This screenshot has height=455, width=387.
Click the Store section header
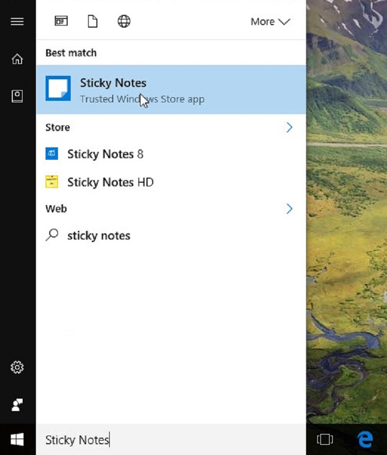coord(57,127)
